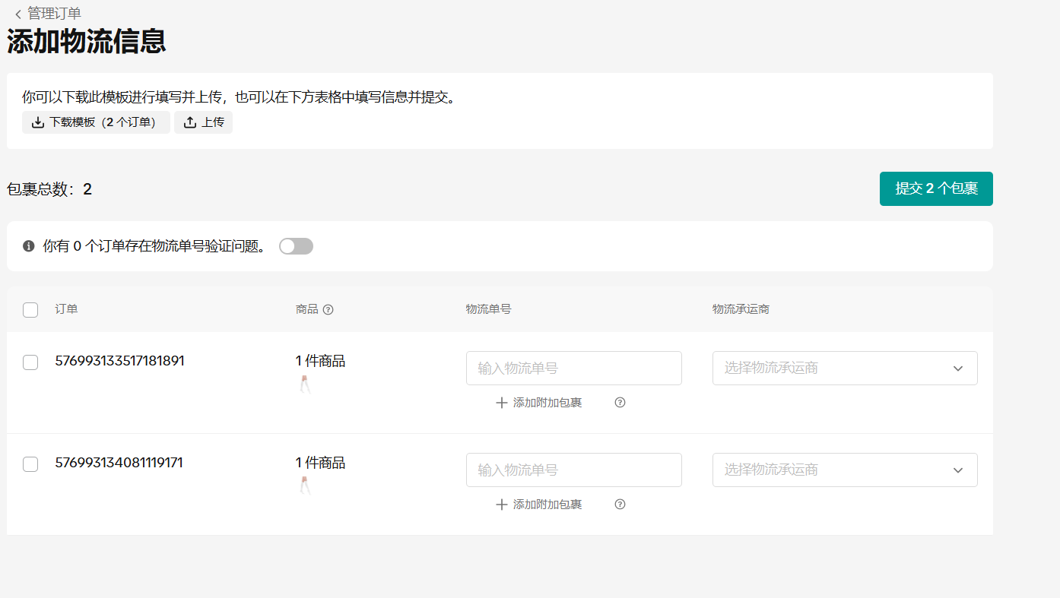Click the 上传 upload button
Viewport: 1060px width, 598px height.
203,122
